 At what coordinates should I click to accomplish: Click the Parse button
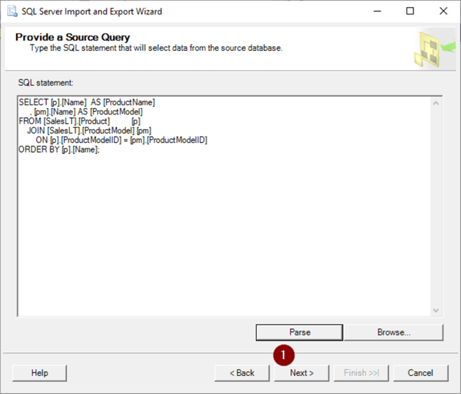299,333
